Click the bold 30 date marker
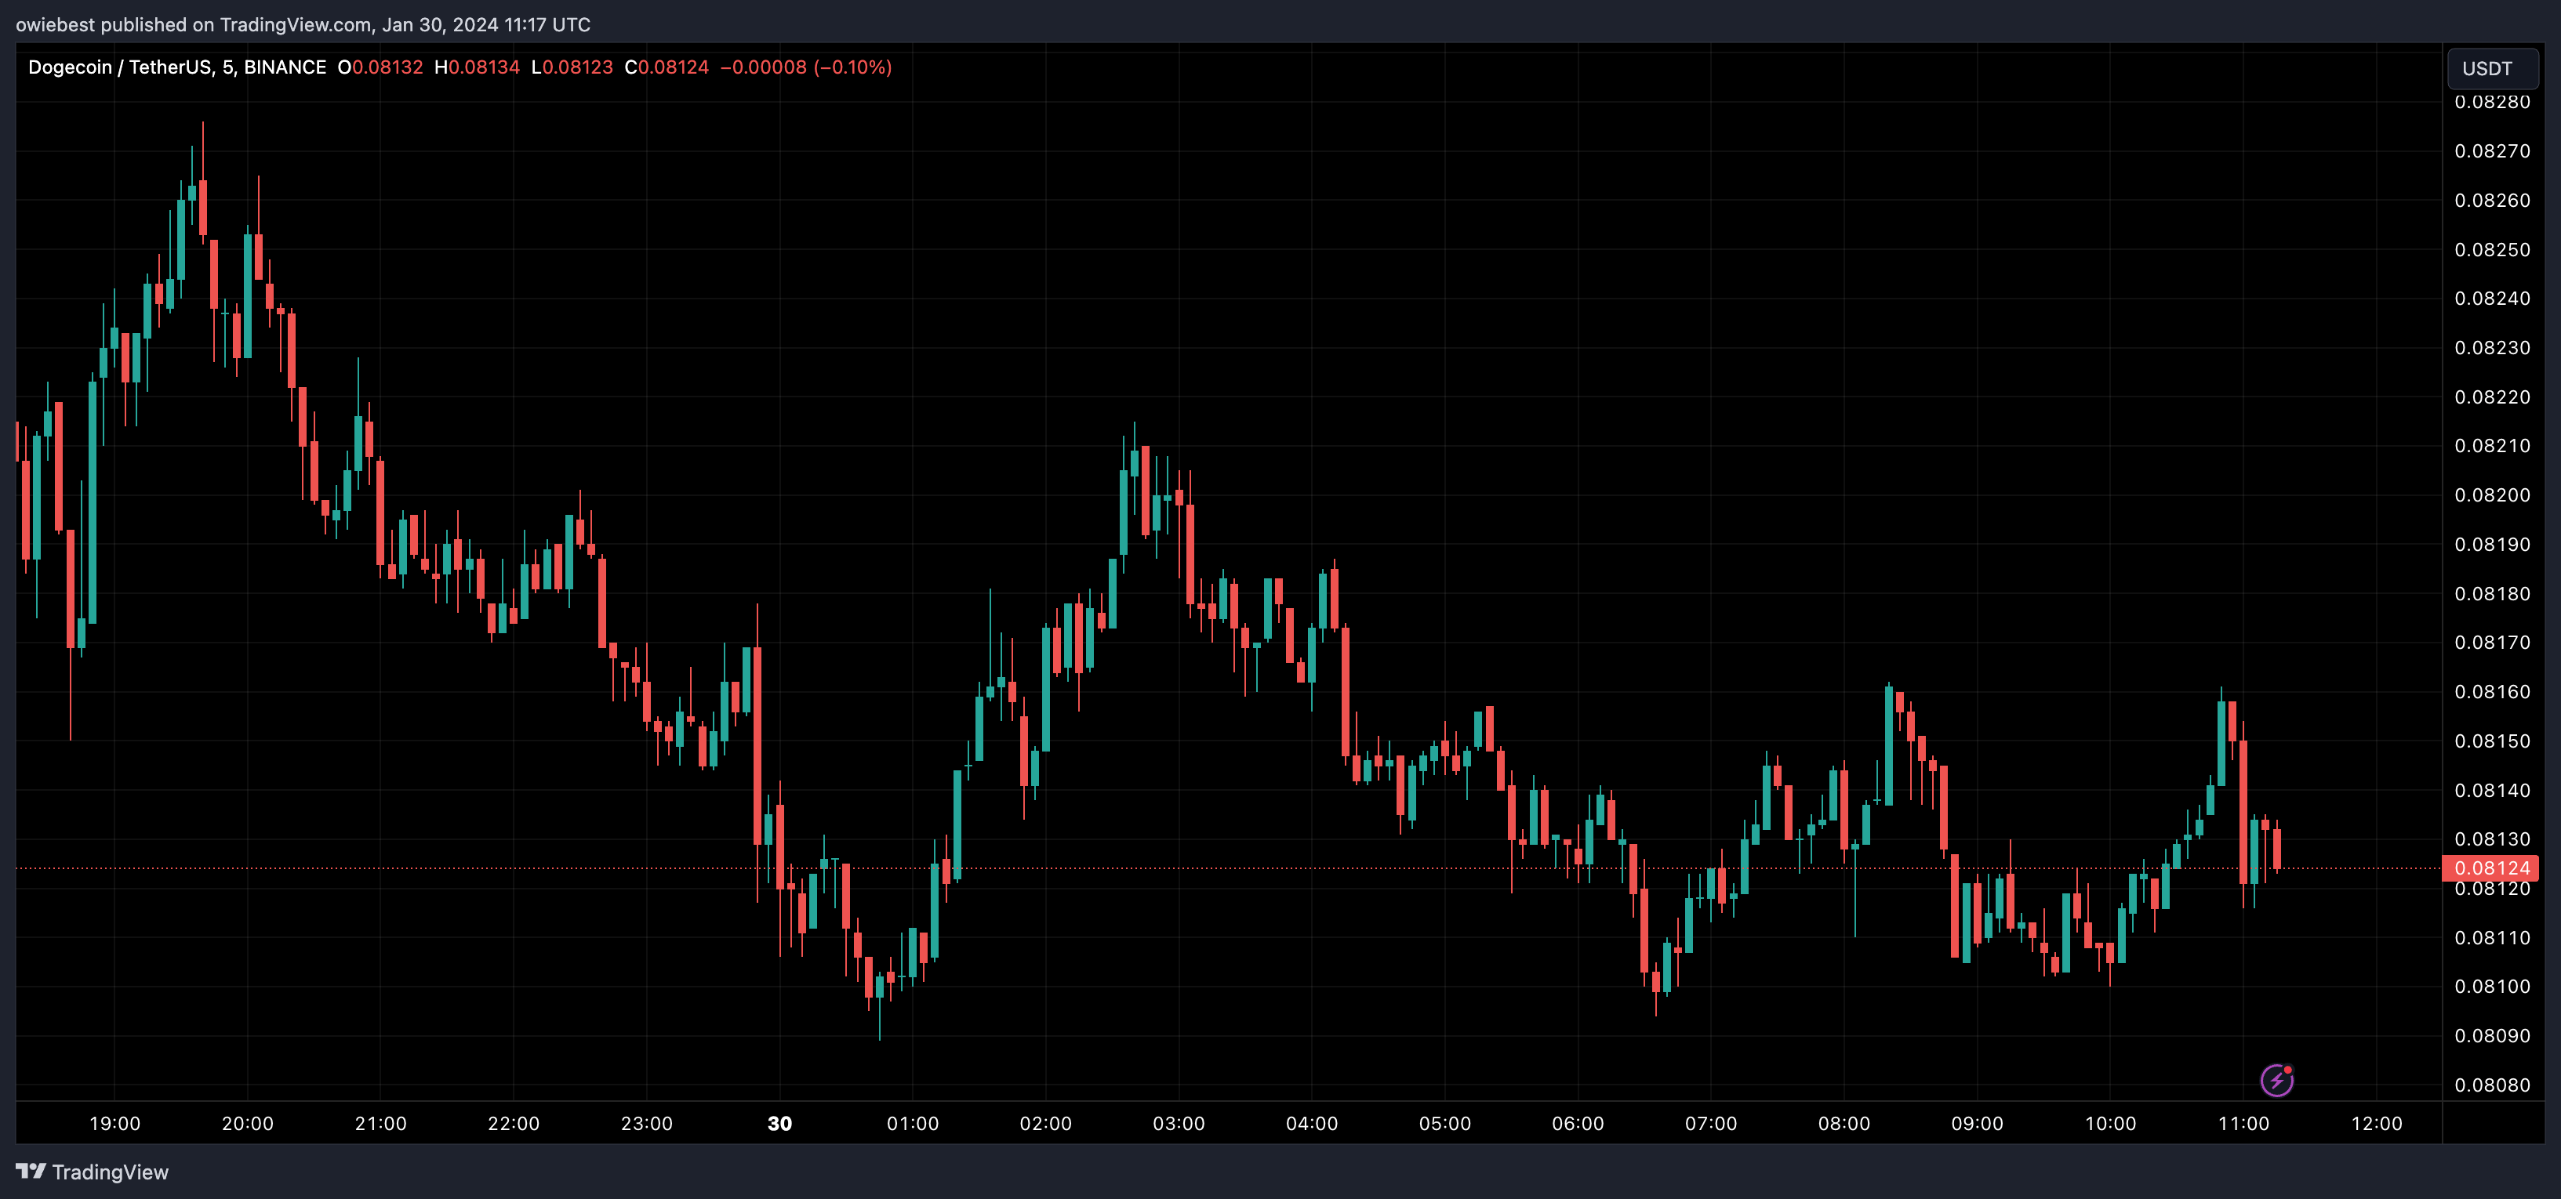The width and height of the screenshot is (2561, 1199). point(779,1124)
